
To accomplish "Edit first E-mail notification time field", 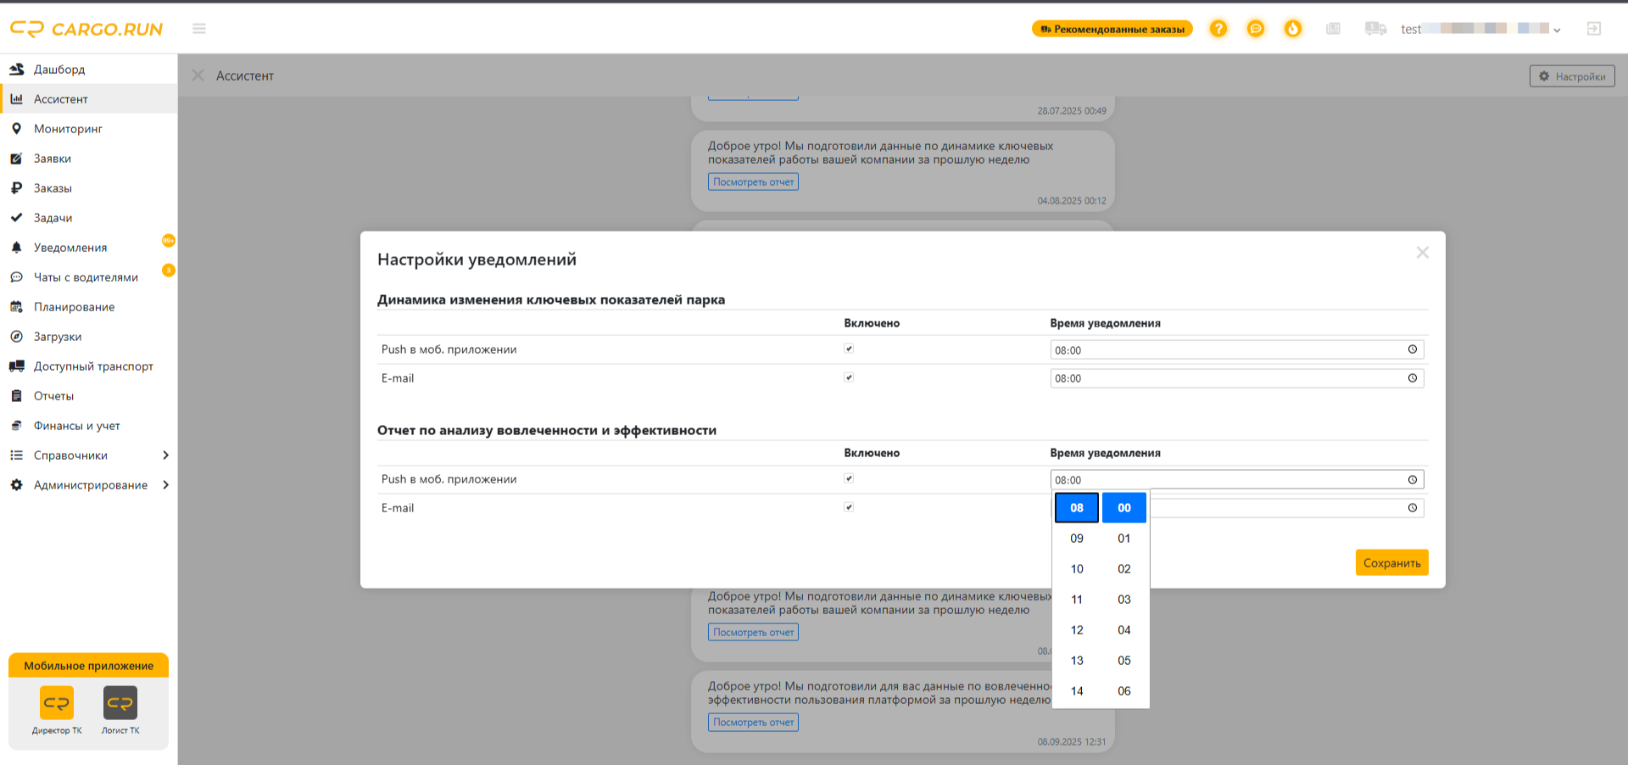I will click(1237, 378).
